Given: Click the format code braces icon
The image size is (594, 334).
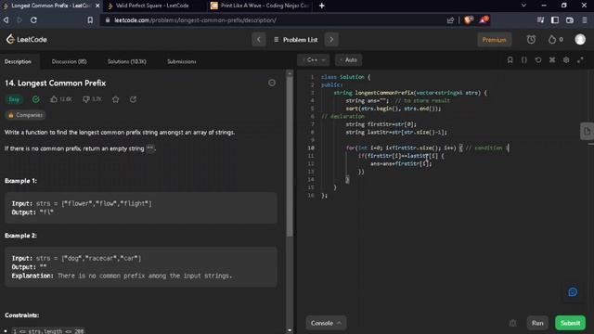Looking at the screenshot, I should click(x=523, y=59).
